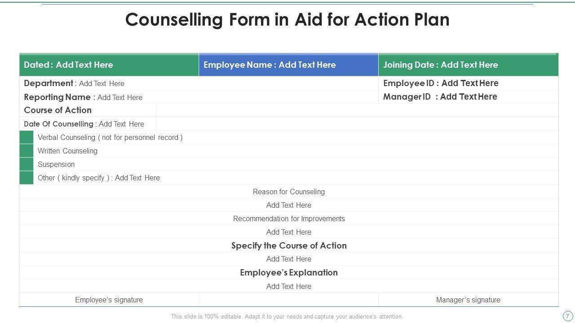Select the blue Employee Name header cell
The height and width of the screenshot is (323, 575).
[x=288, y=65]
